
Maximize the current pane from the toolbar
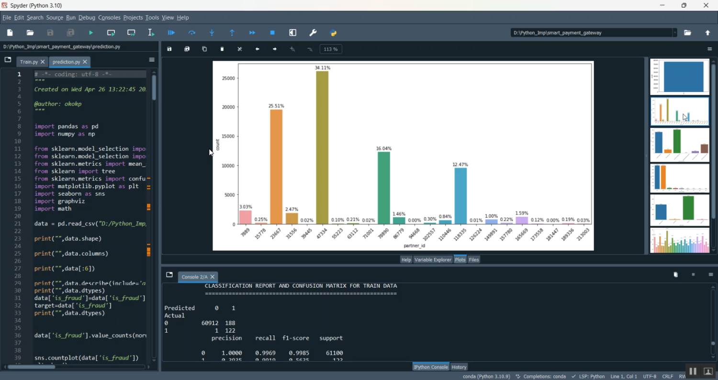pos(293,33)
